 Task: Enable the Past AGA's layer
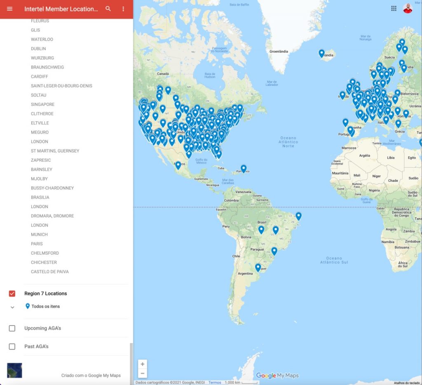click(12, 346)
